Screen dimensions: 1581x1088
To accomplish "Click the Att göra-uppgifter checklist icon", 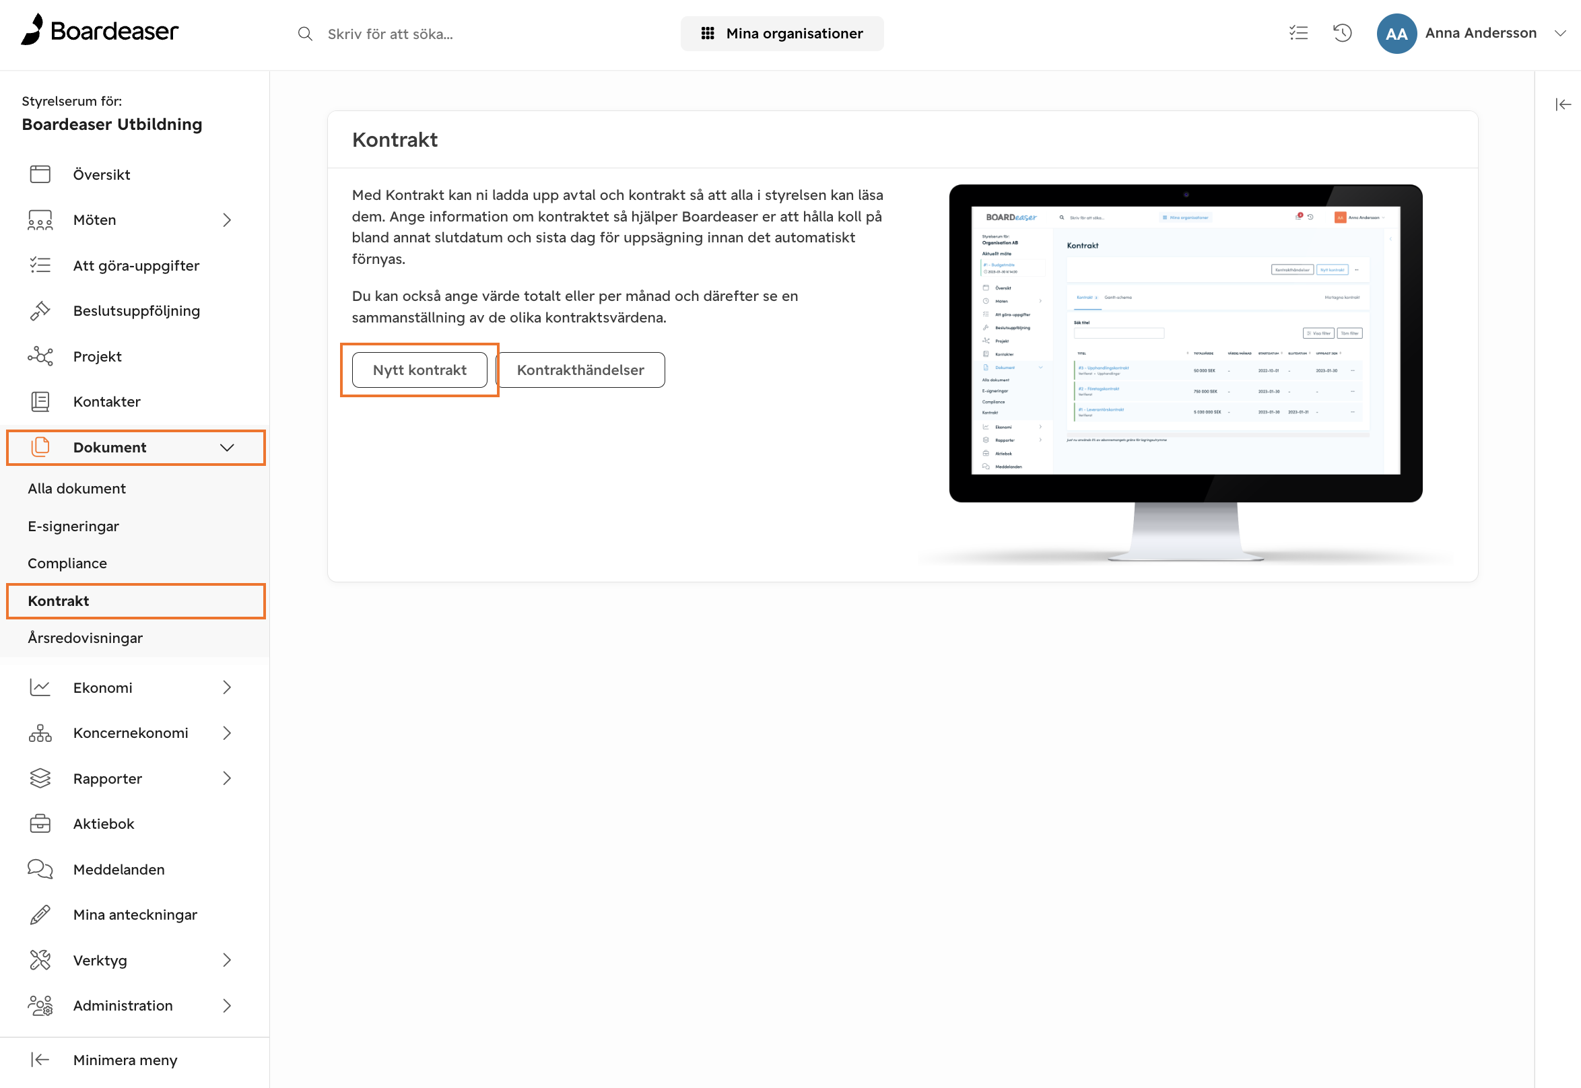I will click(40, 265).
